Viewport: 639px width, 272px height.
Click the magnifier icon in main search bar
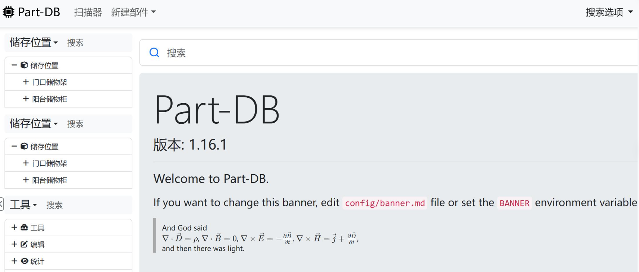(155, 53)
